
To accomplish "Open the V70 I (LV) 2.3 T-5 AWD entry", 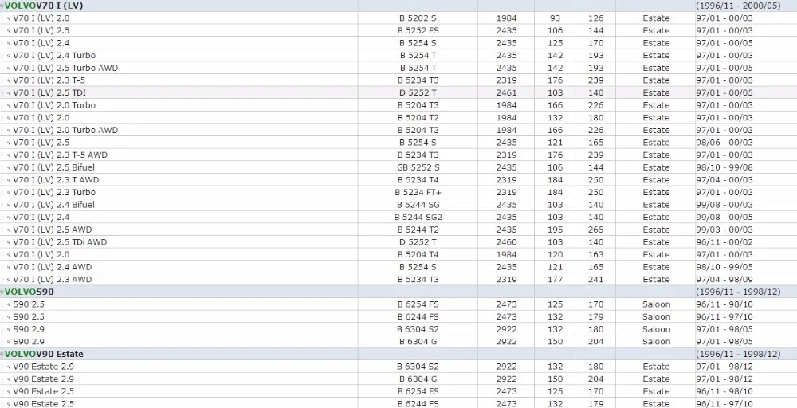I will point(60,155).
